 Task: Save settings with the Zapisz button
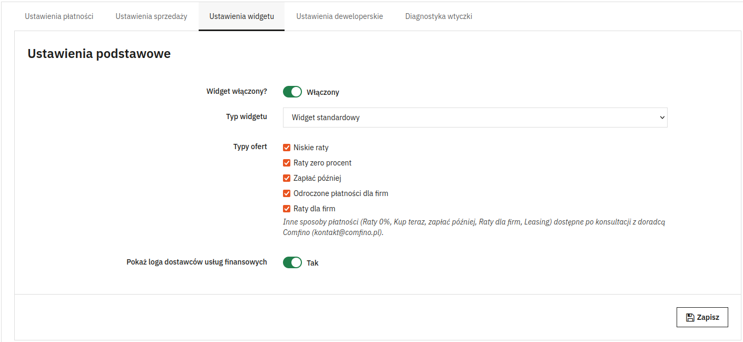[x=702, y=317]
